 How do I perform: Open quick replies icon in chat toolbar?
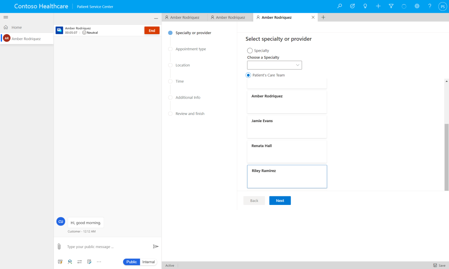pos(60,262)
